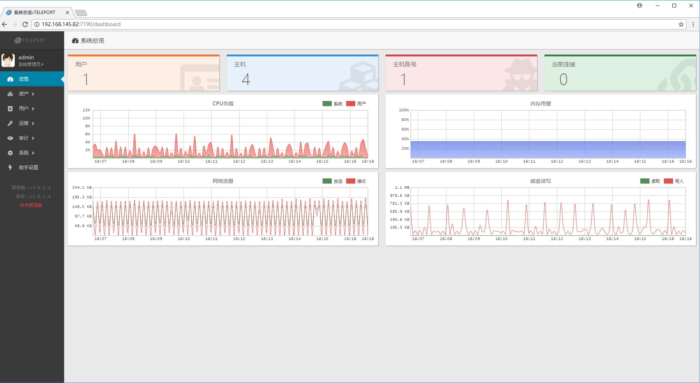The image size is (700, 383).
Task: Click the 总览 dashboard gauge icon
Action: click(10, 79)
